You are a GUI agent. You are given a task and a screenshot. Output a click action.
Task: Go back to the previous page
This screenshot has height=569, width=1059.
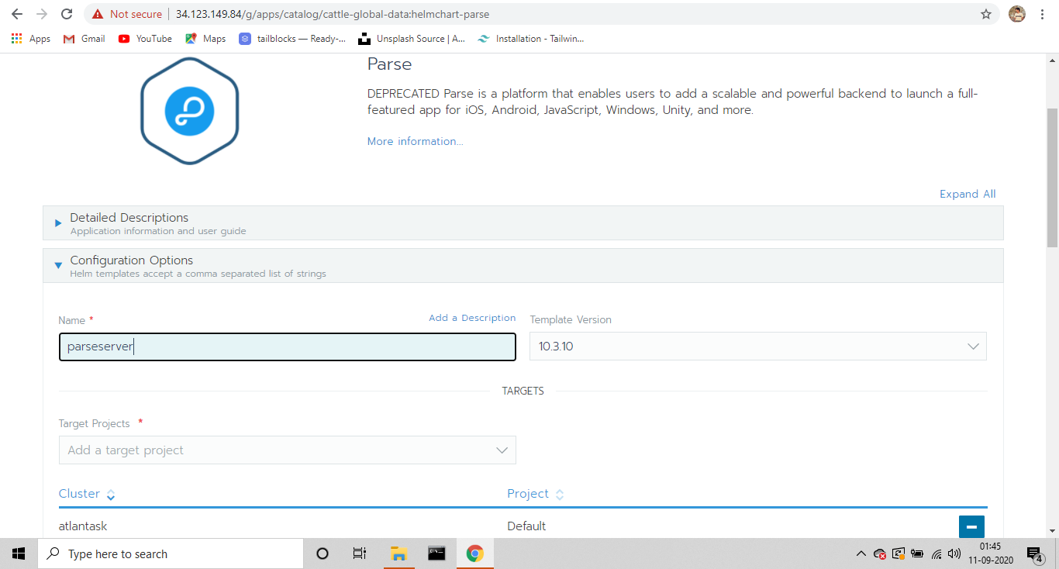pyautogui.click(x=17, y=14)
